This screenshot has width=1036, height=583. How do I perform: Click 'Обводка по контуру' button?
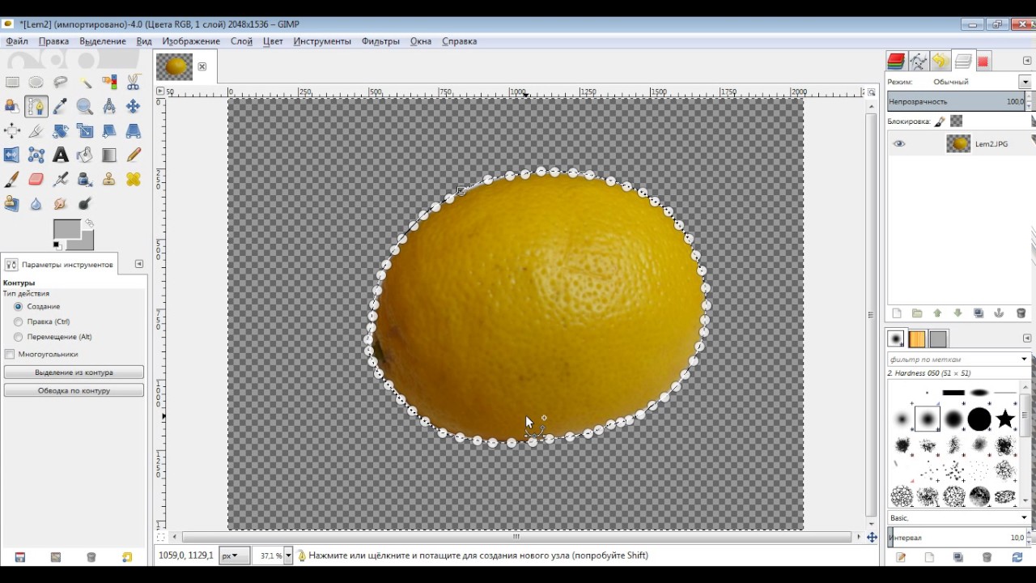coord(74,390)
